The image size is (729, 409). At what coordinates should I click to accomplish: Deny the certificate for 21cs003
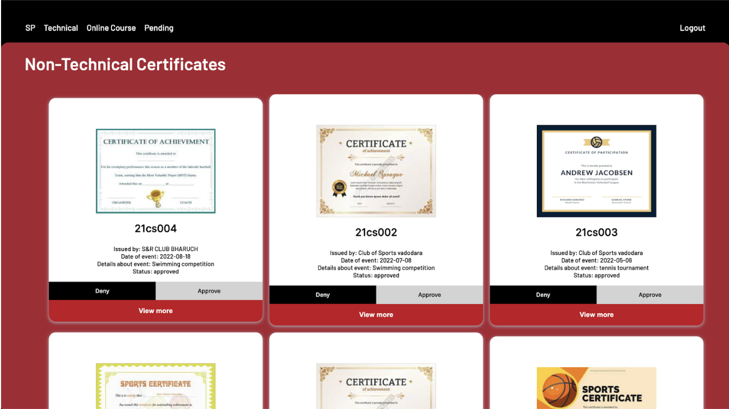(x=543, y=295)
